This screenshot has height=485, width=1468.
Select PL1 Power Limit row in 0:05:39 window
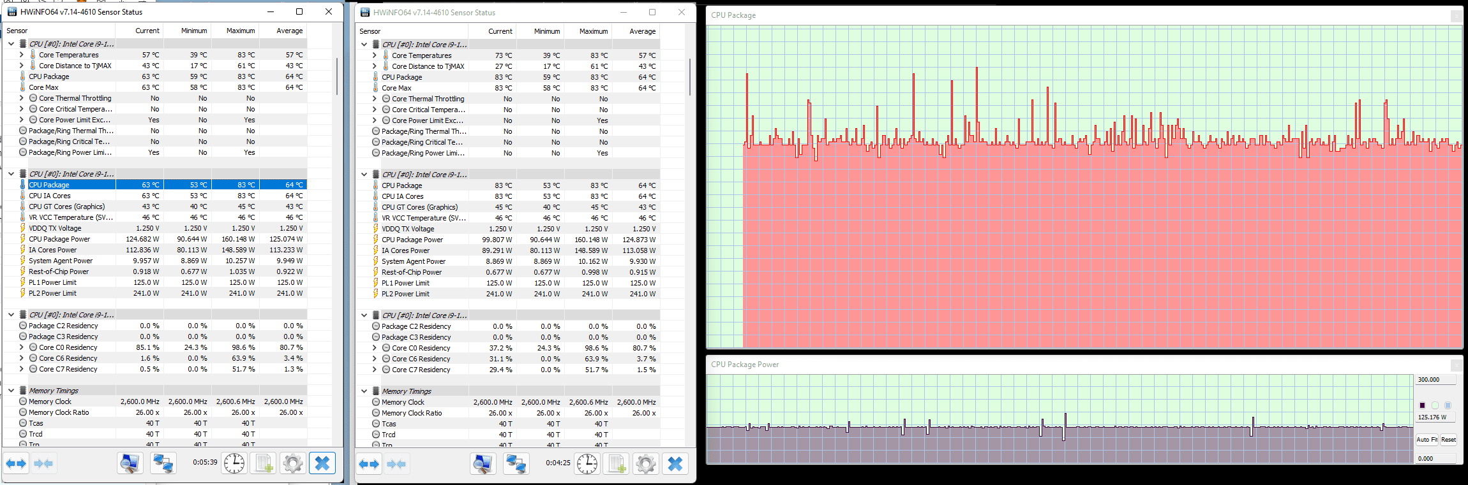pyautogui.click(x=155, y=282)
